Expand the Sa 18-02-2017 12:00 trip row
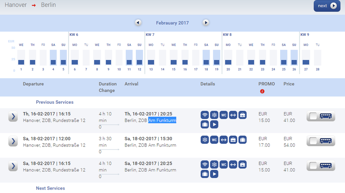This screenshot has height=193, width=345. [13, 141]
